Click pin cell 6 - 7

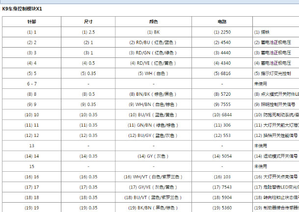click(31, 84)
